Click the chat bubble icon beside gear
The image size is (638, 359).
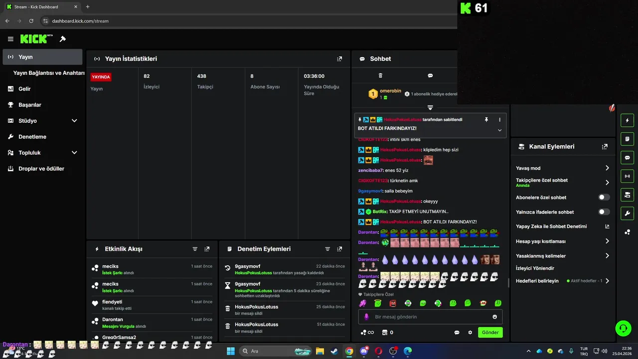(x=457, y=333)
